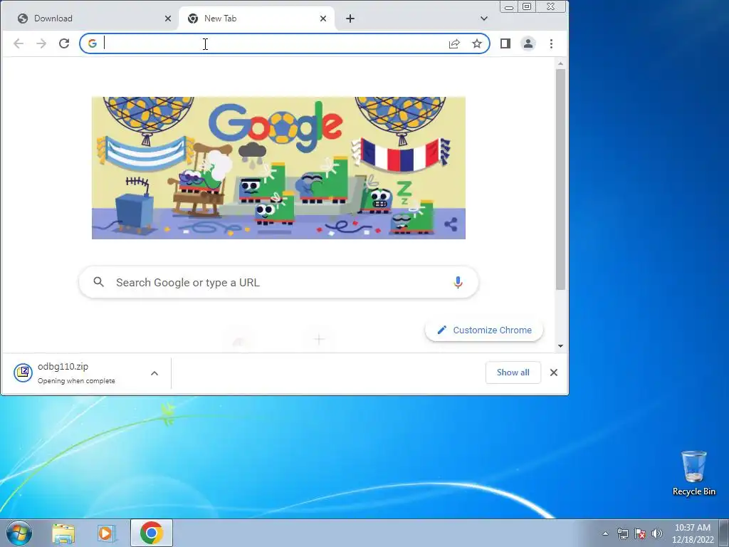The height and width of the screenshot is (547, 729).
Task: Close the Download tab
Action: coord(168,19)
